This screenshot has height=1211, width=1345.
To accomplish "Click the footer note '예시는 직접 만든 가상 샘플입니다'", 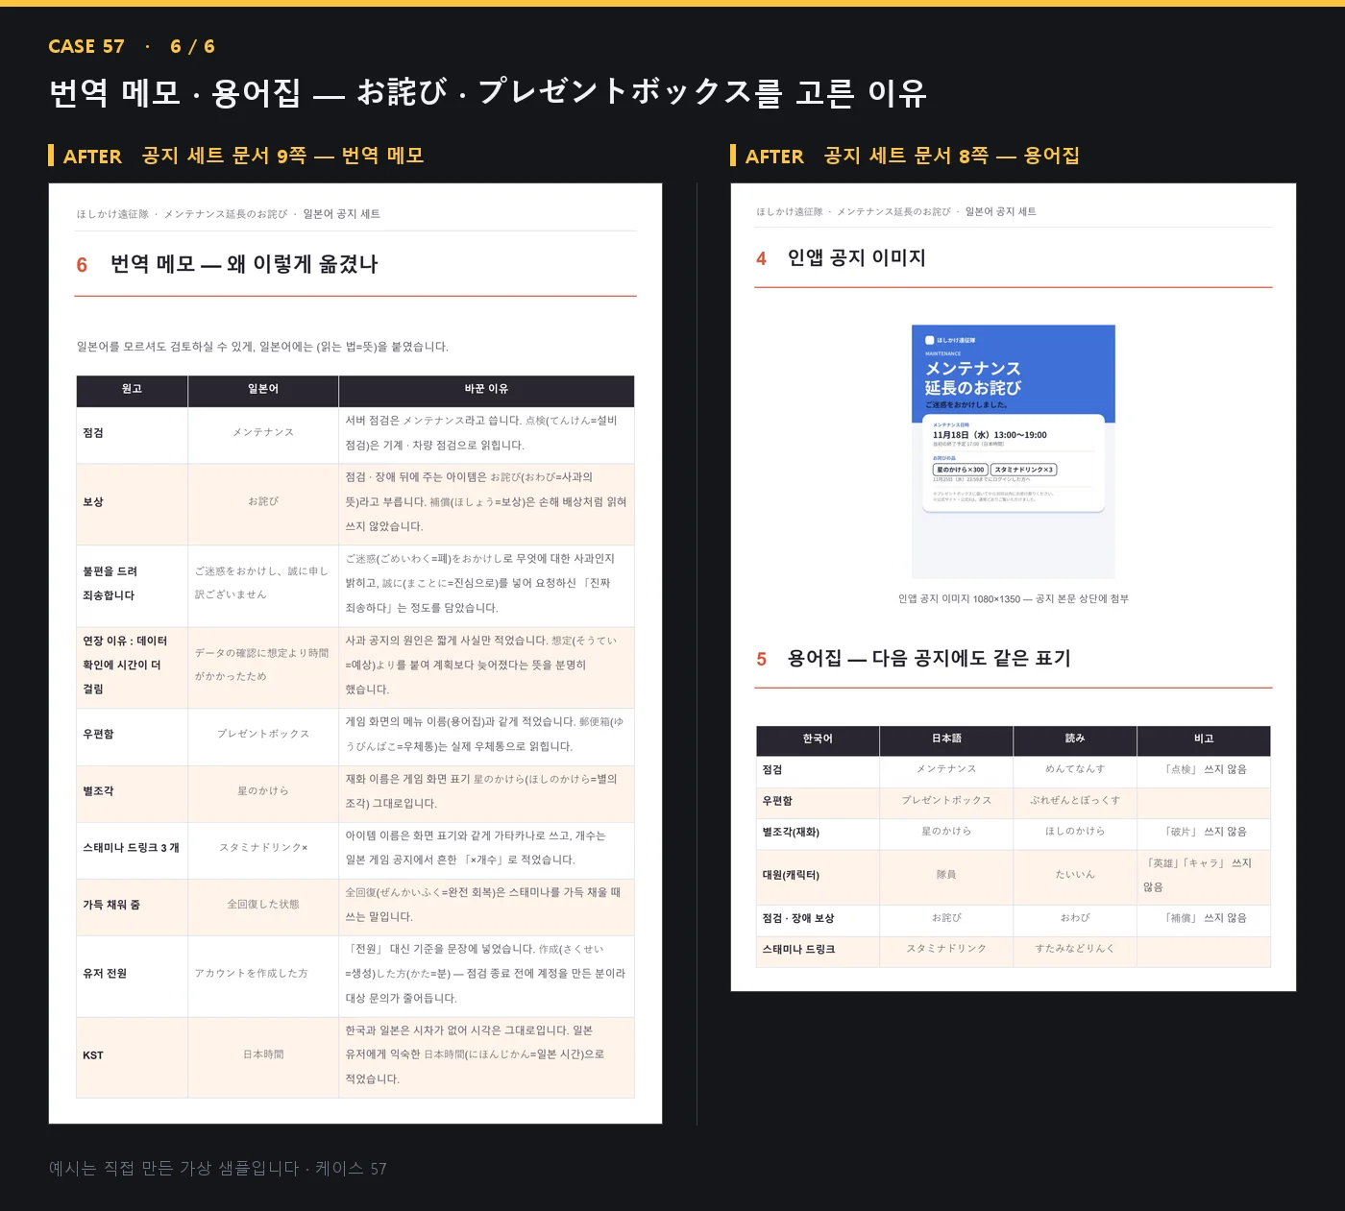I will point(174,1169).
